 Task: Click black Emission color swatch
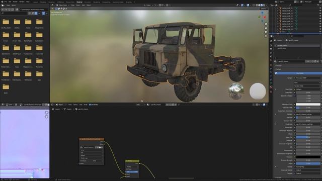click(x=308, y=157)
